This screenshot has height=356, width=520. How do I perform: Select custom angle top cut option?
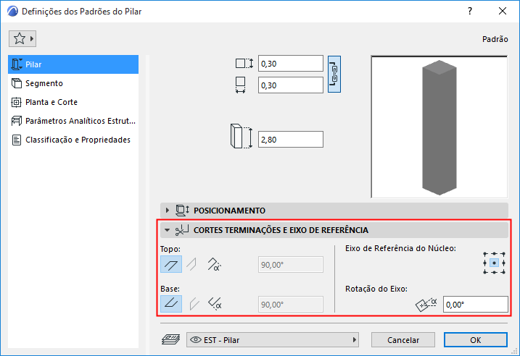tap(214, 264)
